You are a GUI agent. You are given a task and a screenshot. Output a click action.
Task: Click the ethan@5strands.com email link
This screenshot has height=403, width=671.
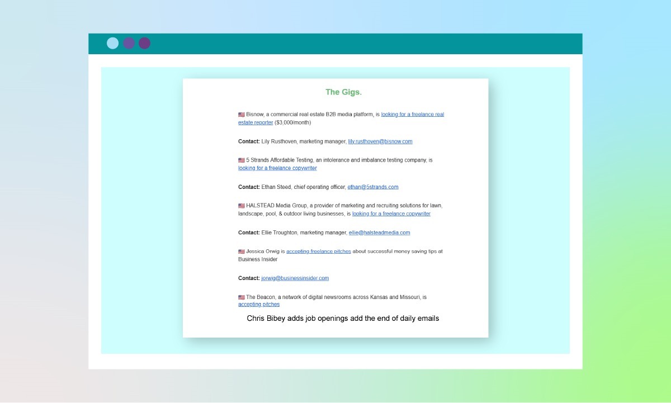pyautogui.click(x=373, y=187)
